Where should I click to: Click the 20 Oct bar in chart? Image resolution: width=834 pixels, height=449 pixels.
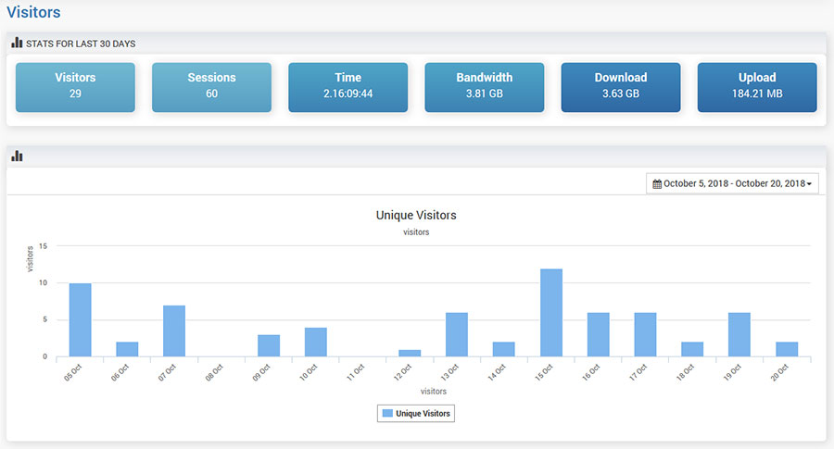point(787,349)
